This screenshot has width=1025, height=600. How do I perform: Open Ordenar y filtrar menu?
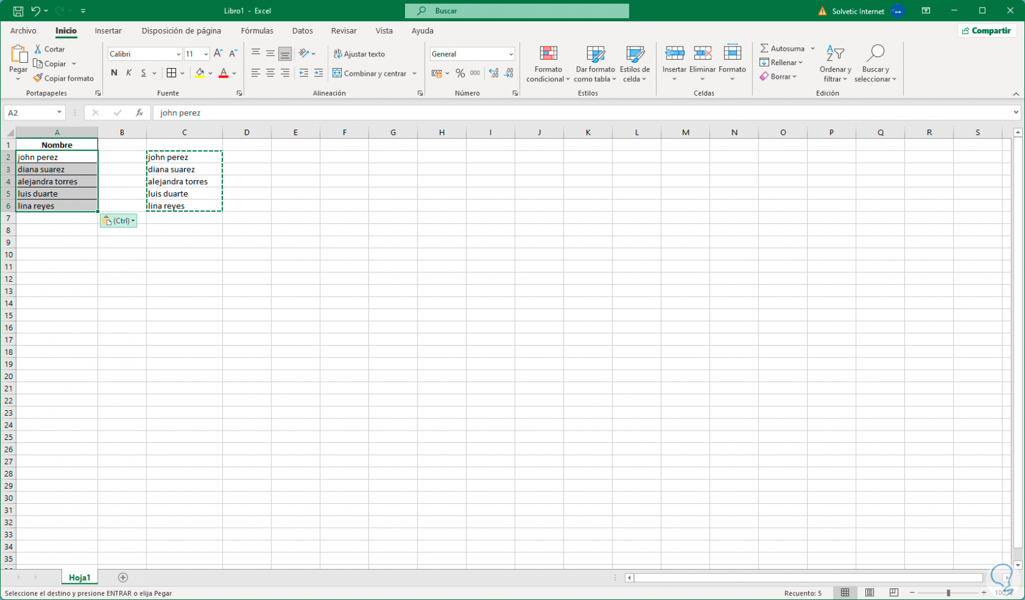(x=836, y=64)
